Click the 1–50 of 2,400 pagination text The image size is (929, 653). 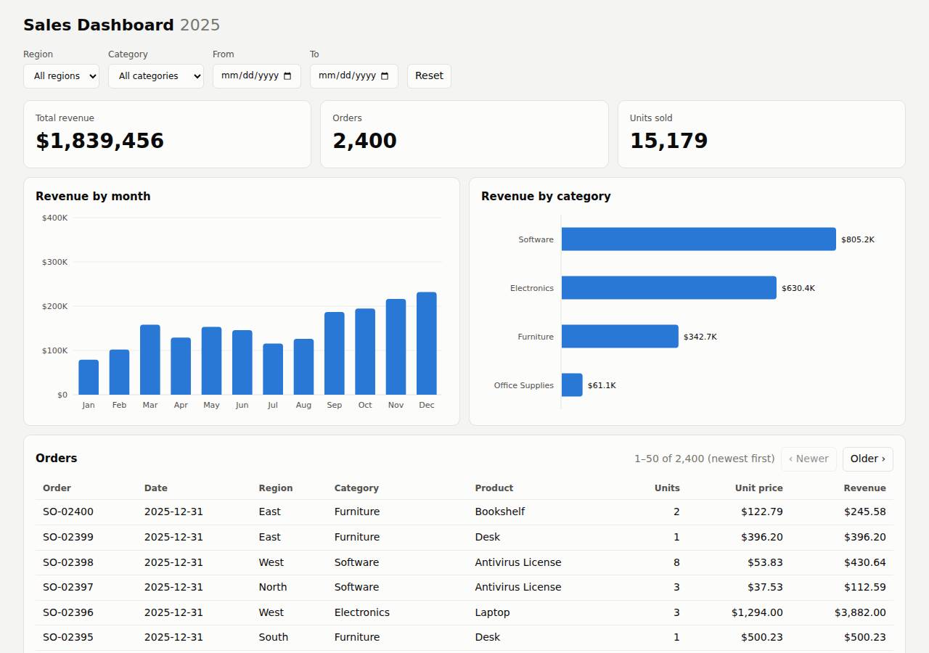(x=705, y=459)
